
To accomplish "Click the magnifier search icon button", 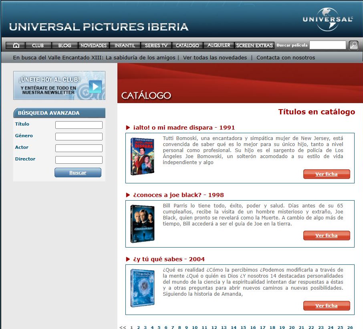I will (353, 45).
